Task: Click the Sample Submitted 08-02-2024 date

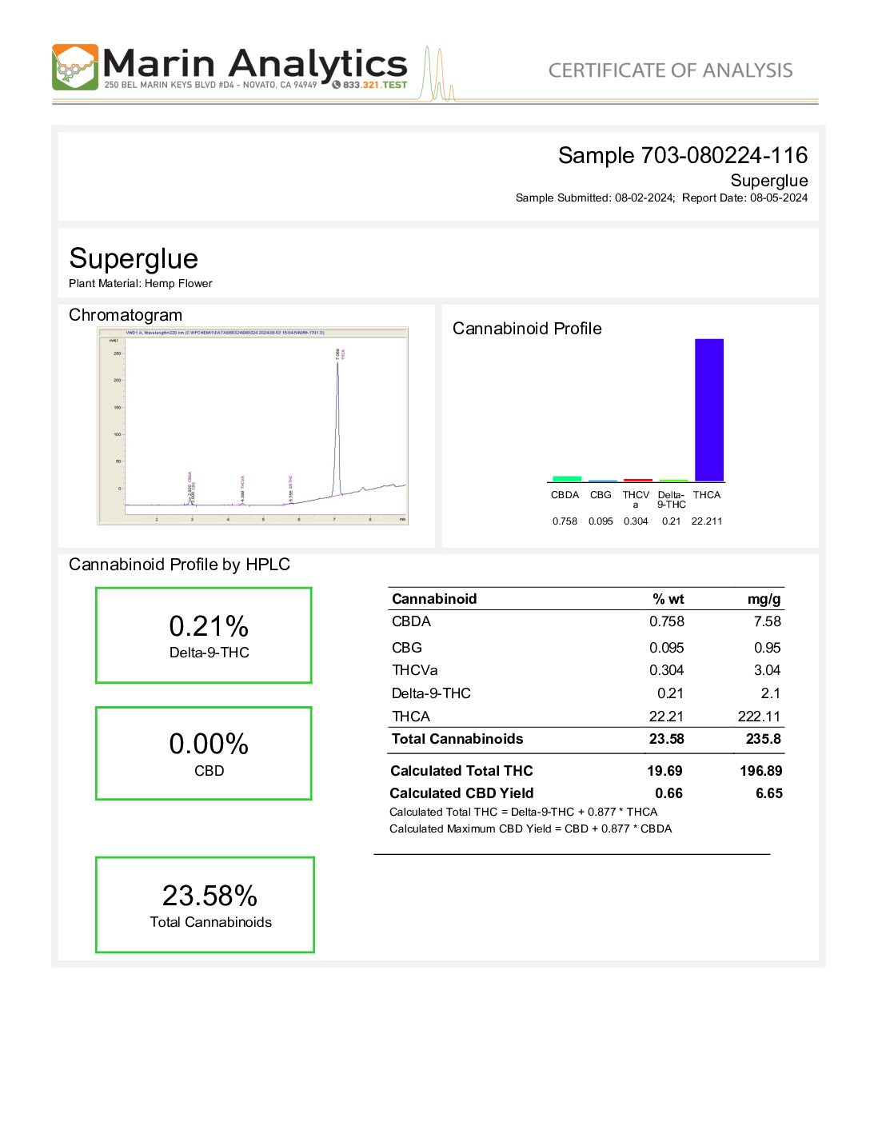Action: (x=596, y=198)
